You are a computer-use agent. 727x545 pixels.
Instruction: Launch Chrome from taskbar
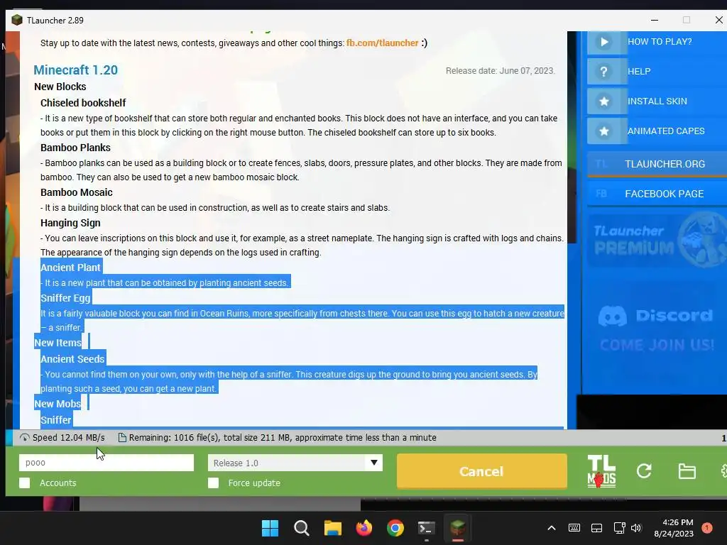click(395, 528)
